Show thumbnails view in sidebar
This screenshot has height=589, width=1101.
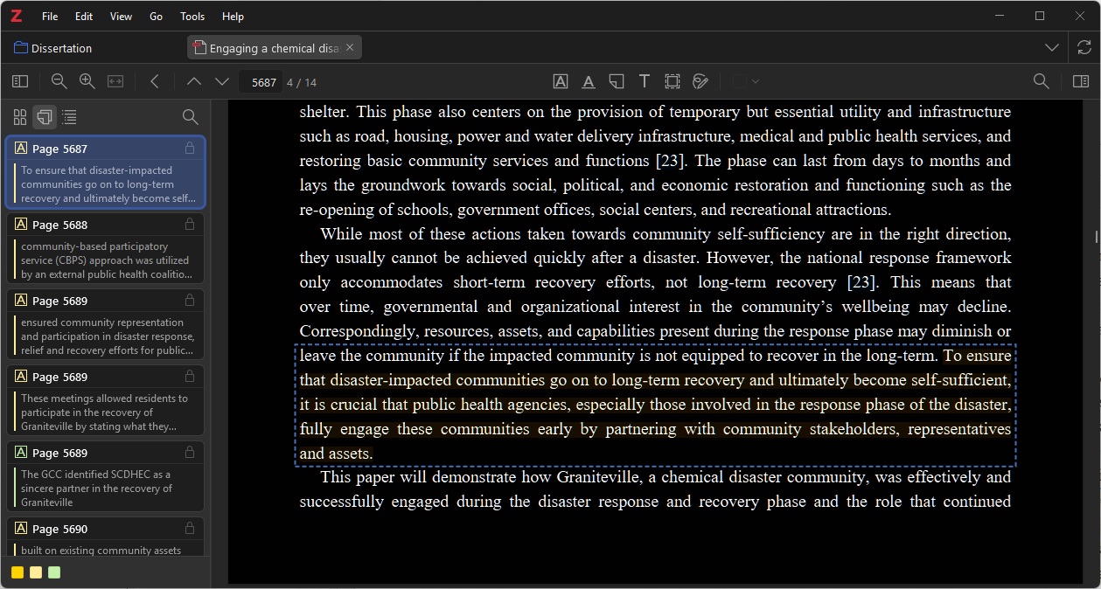[x=20, y=117]
